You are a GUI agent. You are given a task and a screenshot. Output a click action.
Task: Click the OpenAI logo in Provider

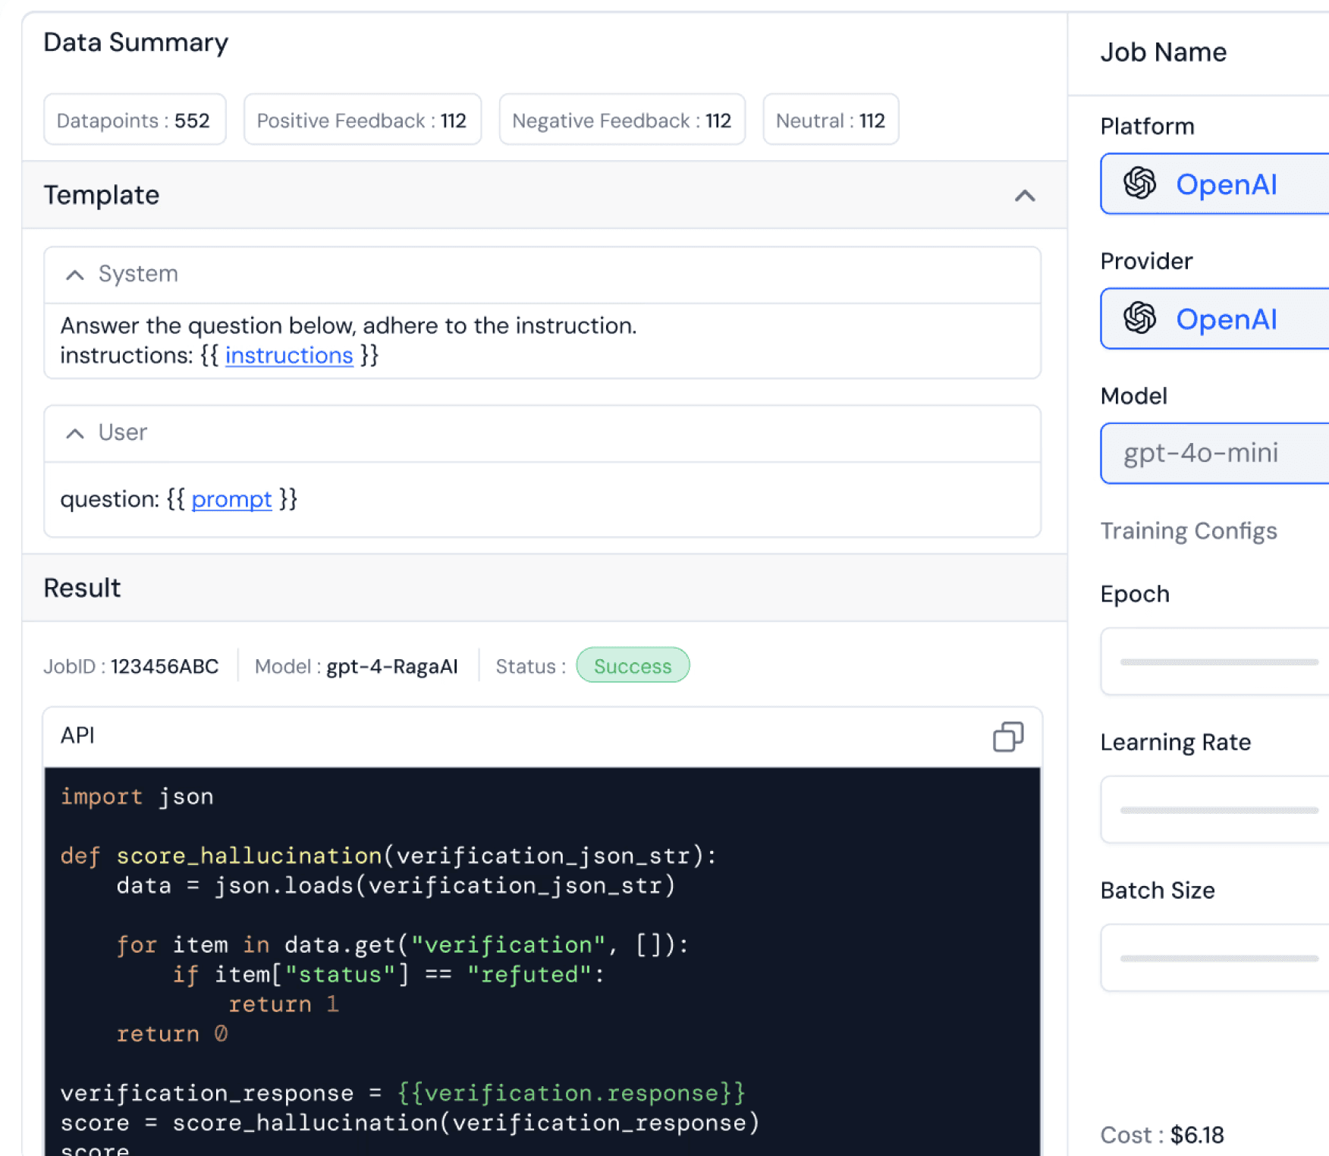[1139, 319]
